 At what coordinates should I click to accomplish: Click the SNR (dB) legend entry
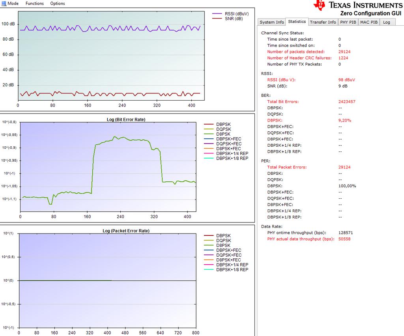pos(228,19)
